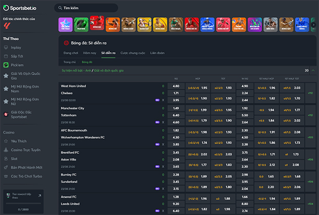319x215 pixels.
Task: Select Leeds United win odds 9.20
Action: (x=176, y=204)
